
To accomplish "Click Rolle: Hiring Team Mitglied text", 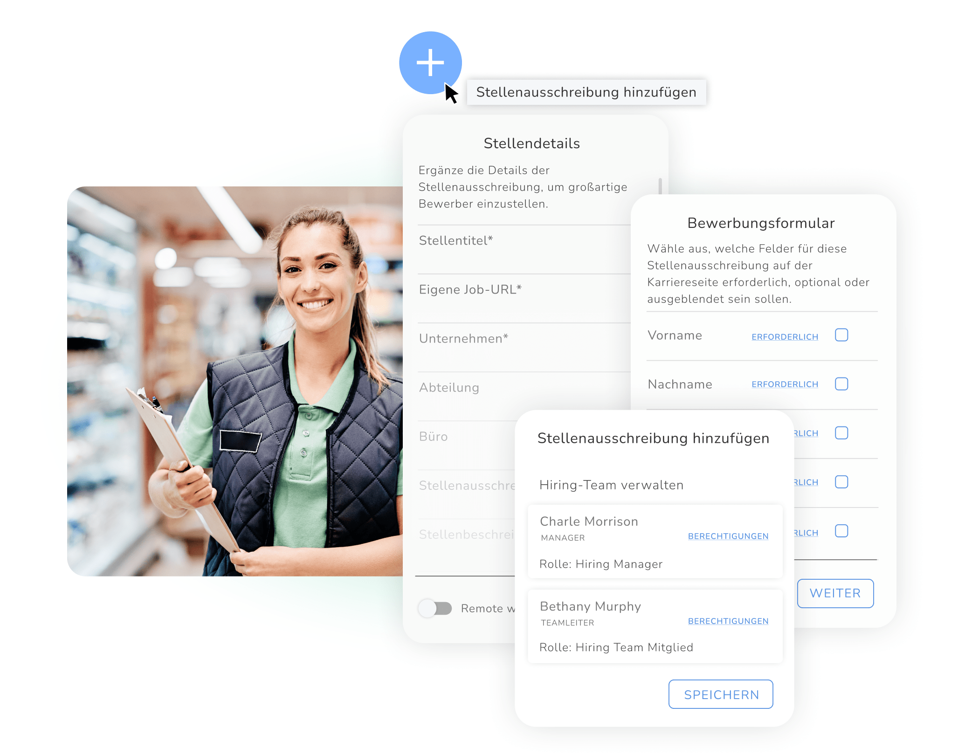I will (616, 647).
